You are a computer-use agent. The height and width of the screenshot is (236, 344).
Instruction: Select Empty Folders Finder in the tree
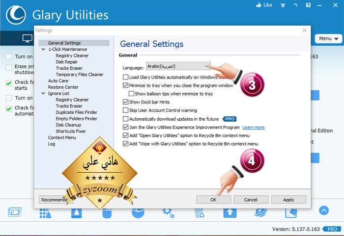[76, 119]
